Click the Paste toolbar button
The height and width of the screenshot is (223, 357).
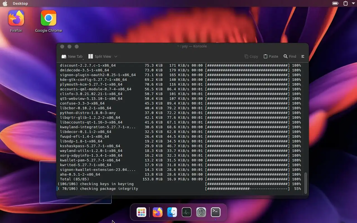click(271, 56)
